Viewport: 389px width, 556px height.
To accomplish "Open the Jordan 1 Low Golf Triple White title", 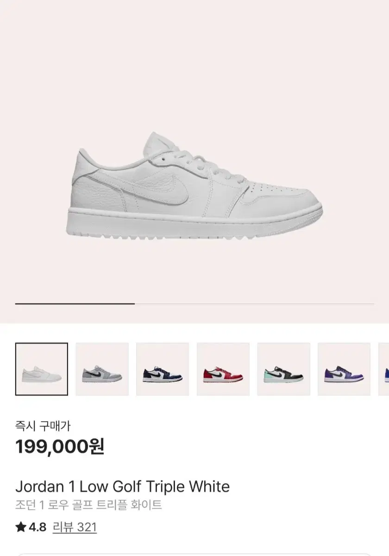I will coord(123,486).
